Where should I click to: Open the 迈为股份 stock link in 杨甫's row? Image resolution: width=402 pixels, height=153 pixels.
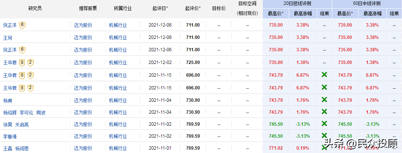pos(83,100)
